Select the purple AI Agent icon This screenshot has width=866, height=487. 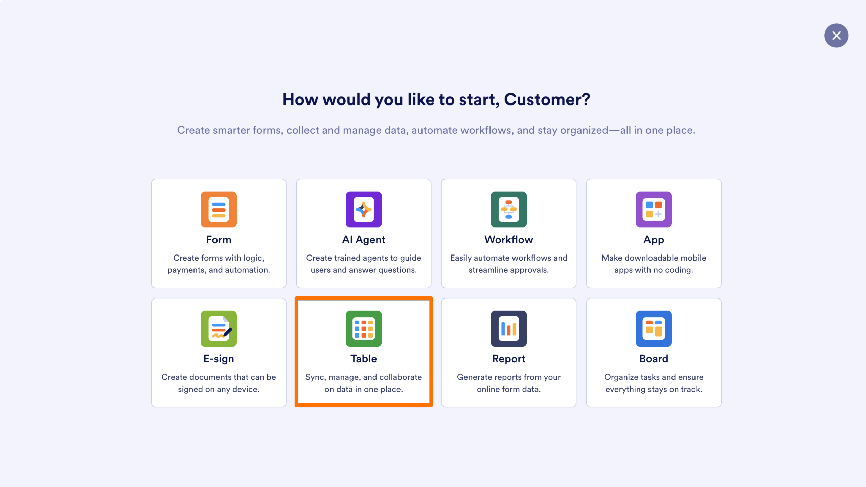click(364, 209)
